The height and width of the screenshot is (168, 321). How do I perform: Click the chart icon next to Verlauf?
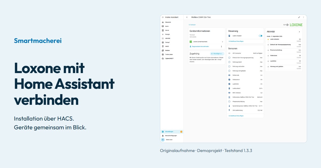pyautogui.click(x=163, y=42)
